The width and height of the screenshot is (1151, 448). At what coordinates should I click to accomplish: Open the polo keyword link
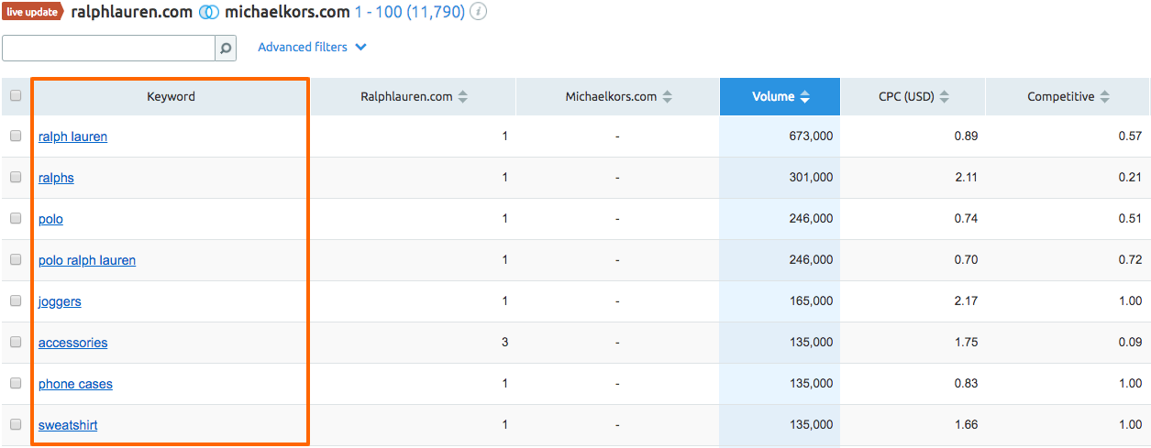point(50,219)
